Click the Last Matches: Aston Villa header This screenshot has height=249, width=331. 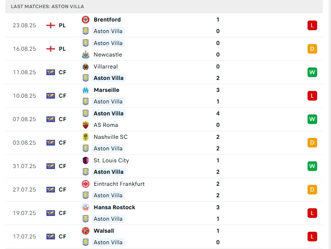coord(47,6)
